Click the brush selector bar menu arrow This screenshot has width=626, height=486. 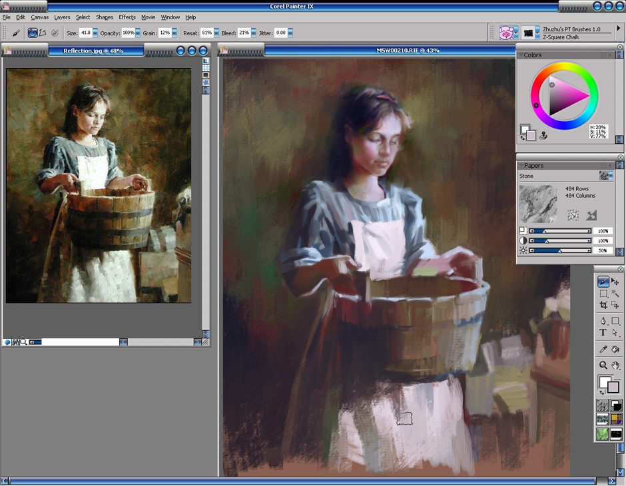(x=619, y=29)
